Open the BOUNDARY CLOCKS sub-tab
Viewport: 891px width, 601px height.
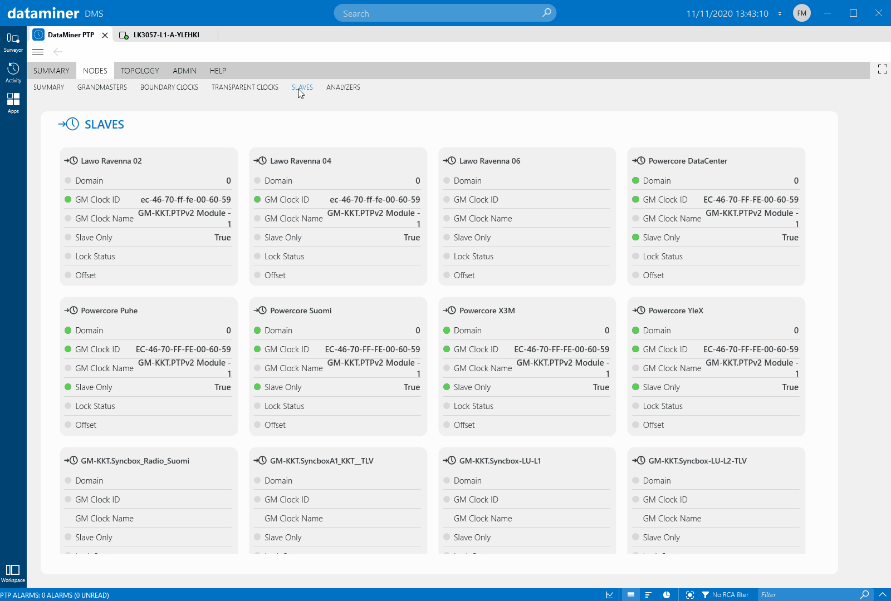169,87
